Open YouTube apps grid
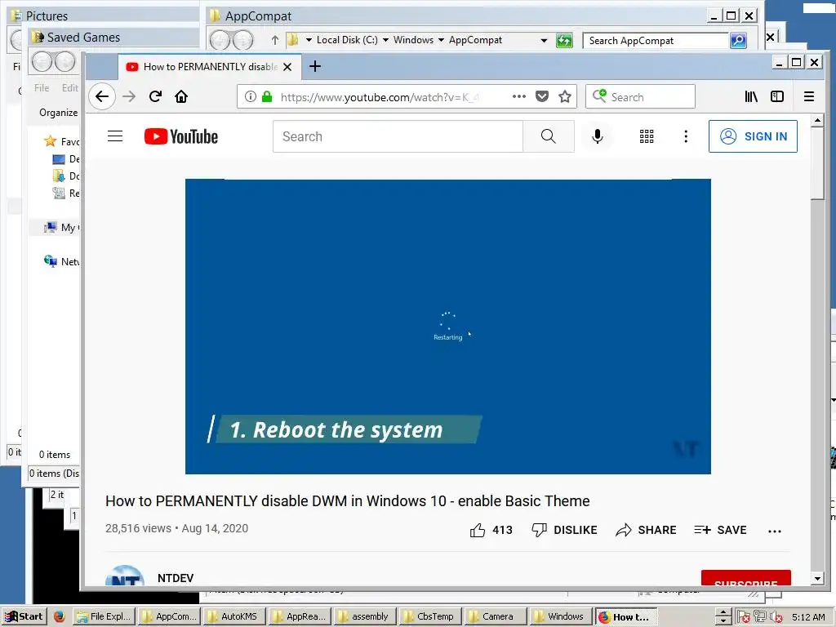Image resolution: width=836 pixels, height=627 pixels. tap(647, 136)
